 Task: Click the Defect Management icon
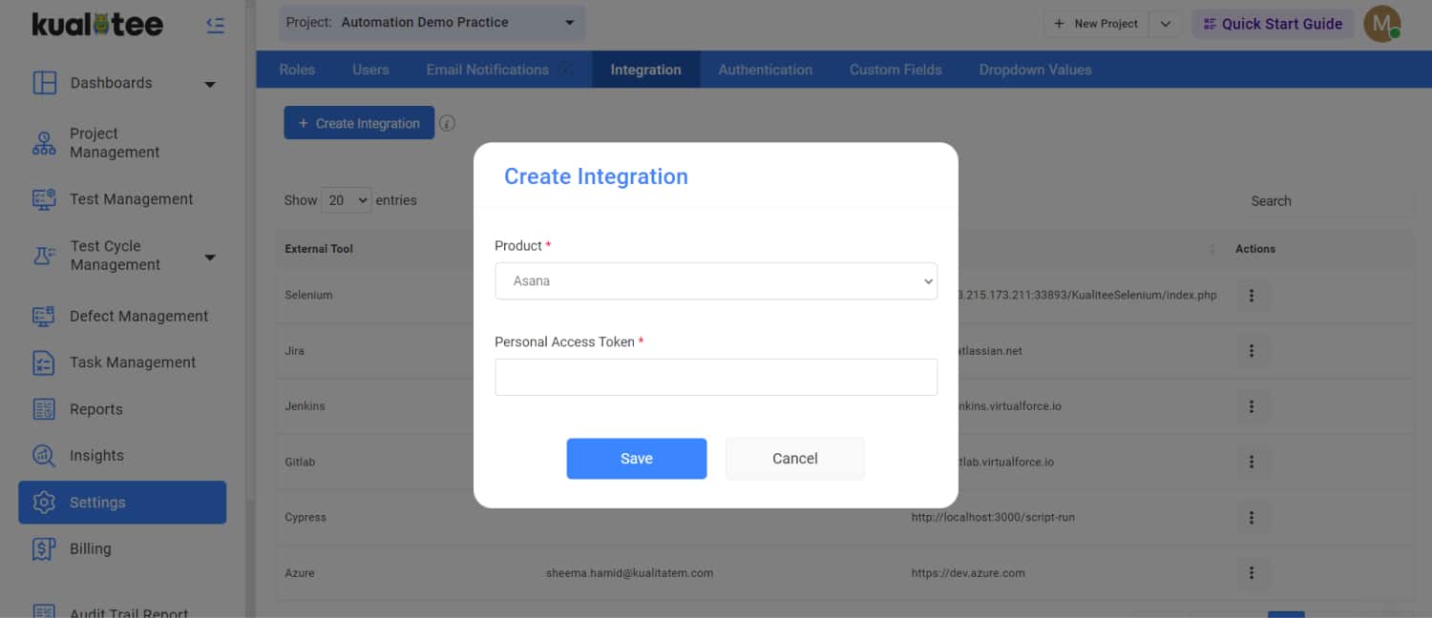(45, 317)
